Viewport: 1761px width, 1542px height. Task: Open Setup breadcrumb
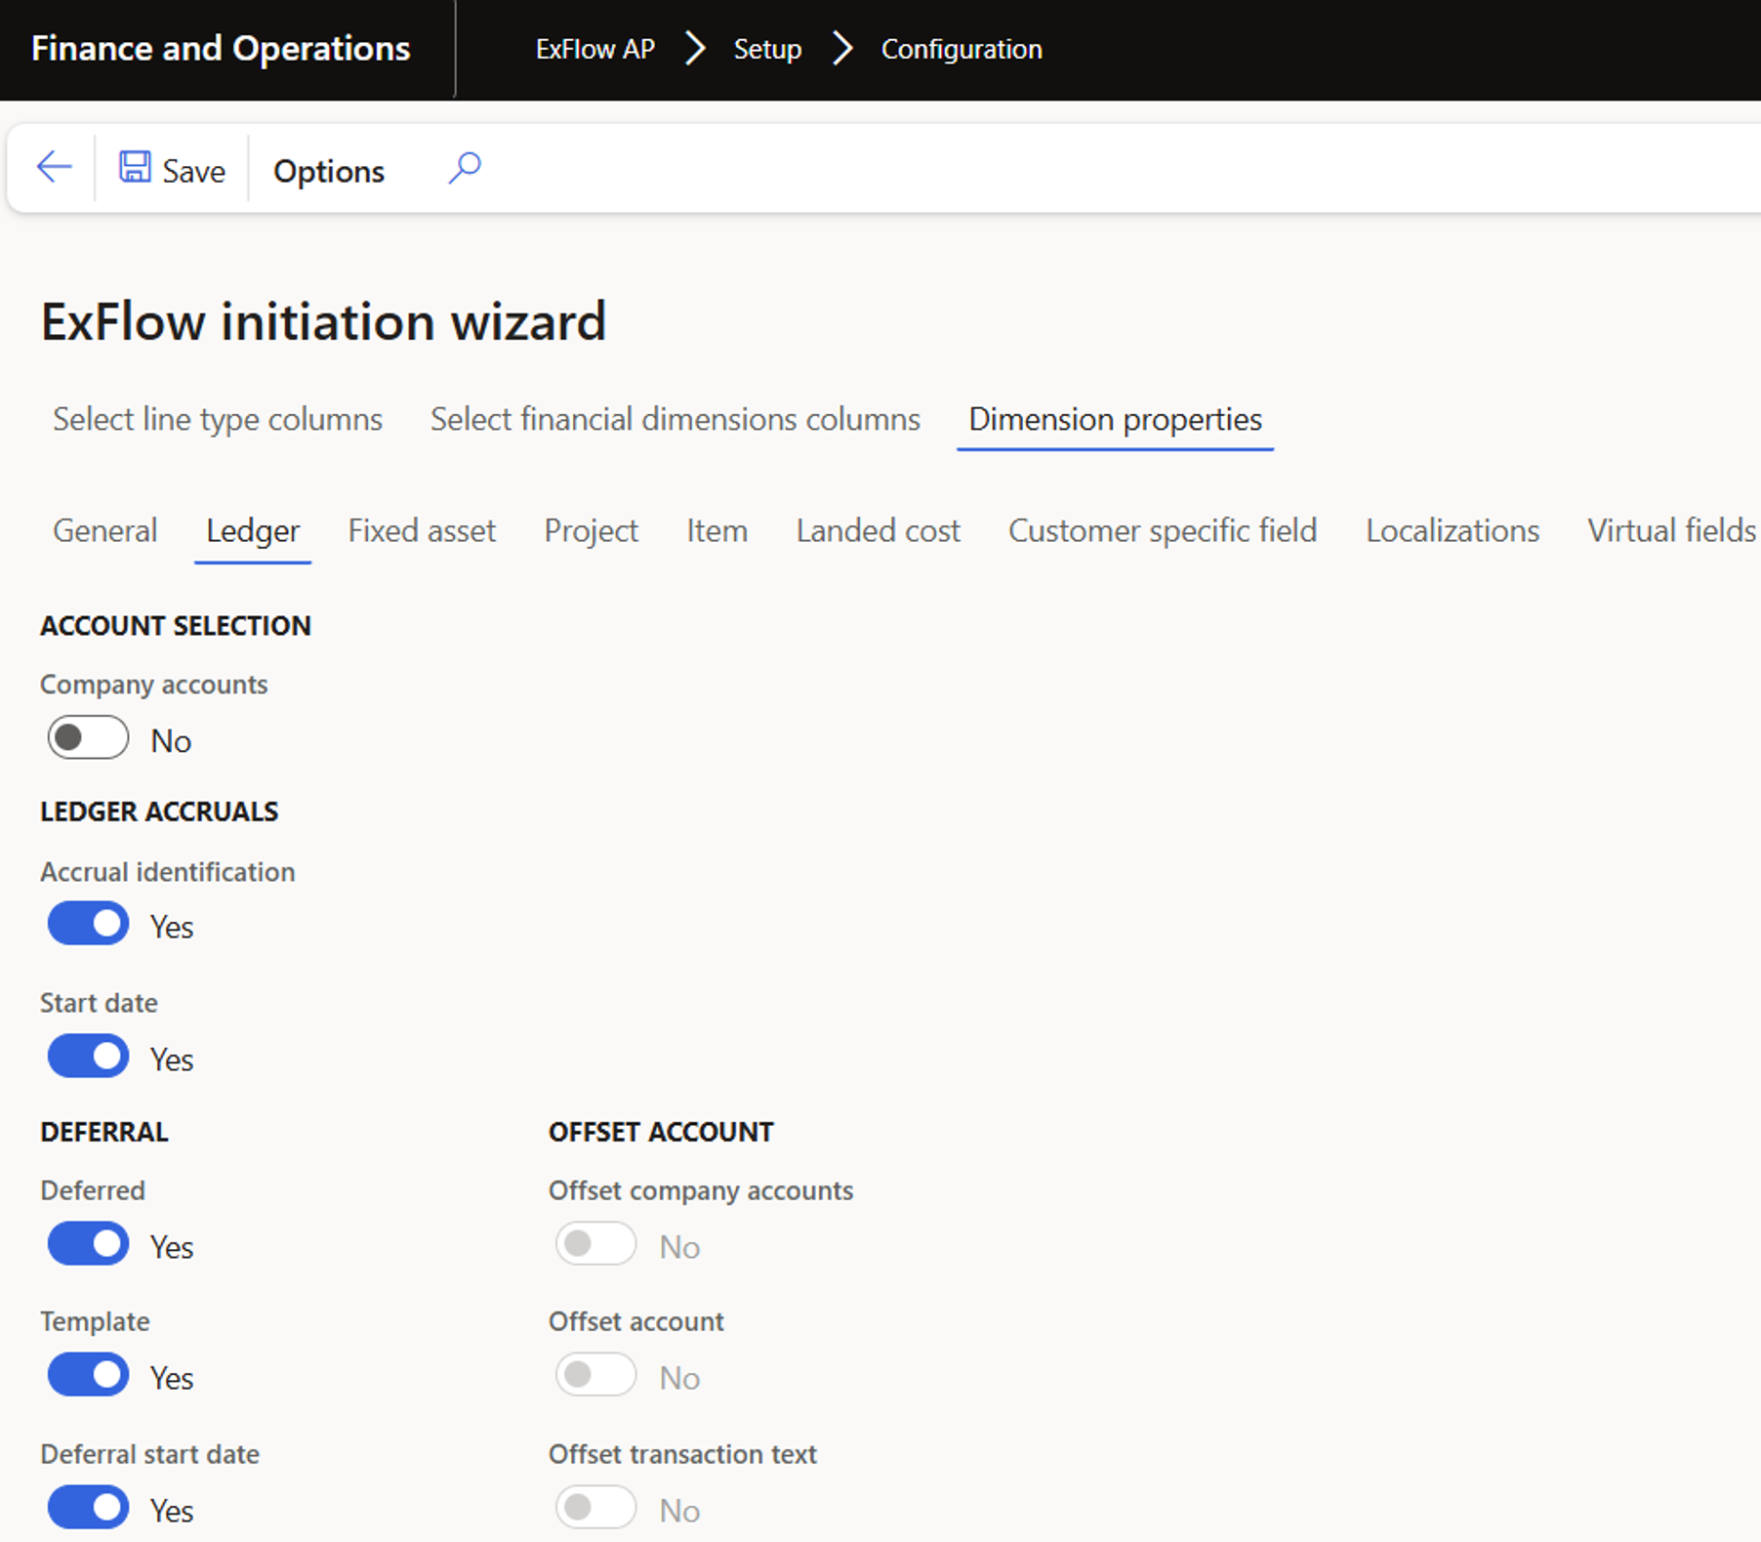767,49
